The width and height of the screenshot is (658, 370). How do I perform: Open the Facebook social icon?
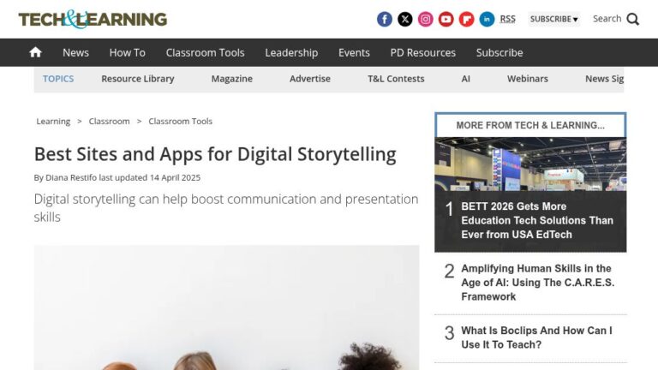(x=385, y=19)
